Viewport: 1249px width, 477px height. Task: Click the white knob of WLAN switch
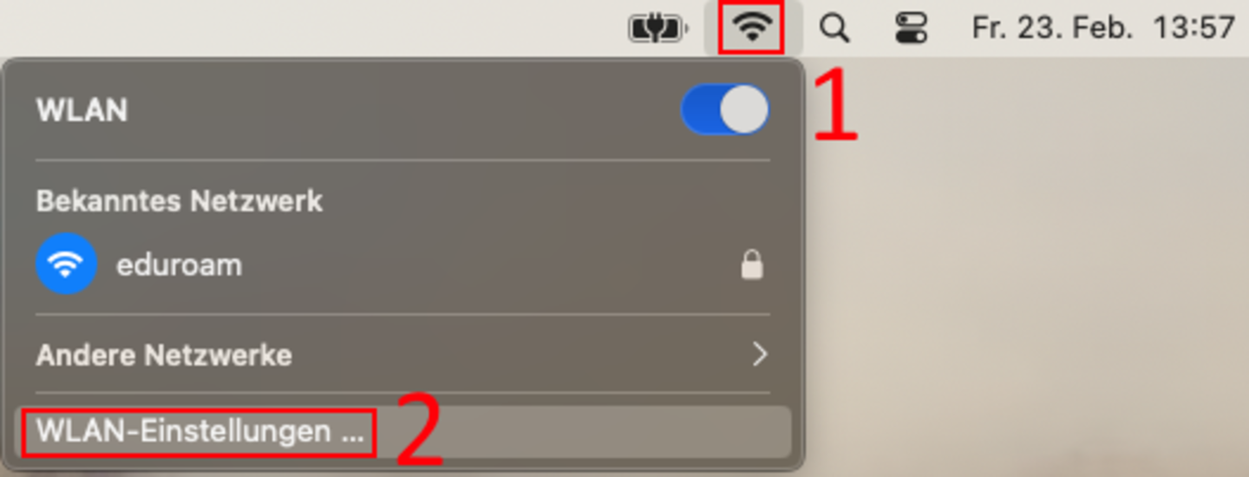(744, 110)
